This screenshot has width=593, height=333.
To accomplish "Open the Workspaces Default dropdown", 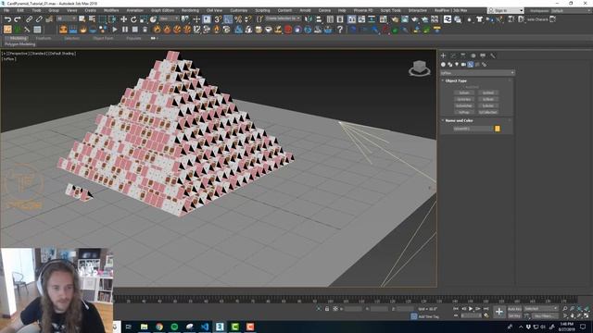I will [571, 10].
